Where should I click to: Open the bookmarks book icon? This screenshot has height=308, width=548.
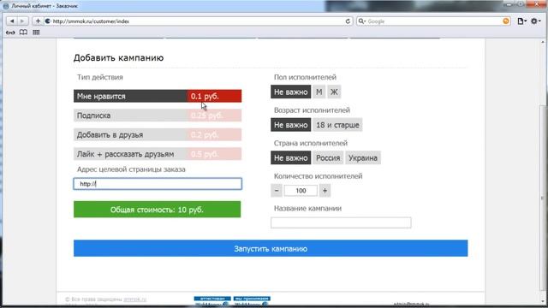(x=23, y=33)
